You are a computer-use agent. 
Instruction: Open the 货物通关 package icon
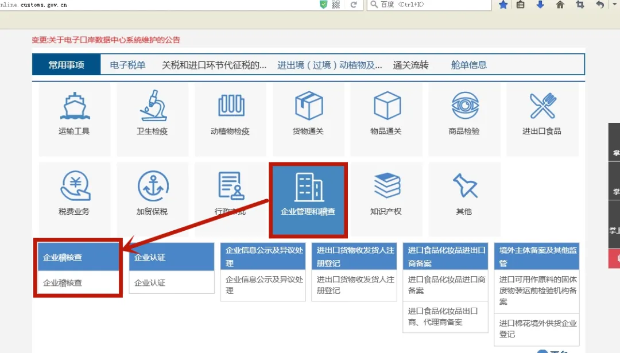pyautogui.click(x=309, y=106)
